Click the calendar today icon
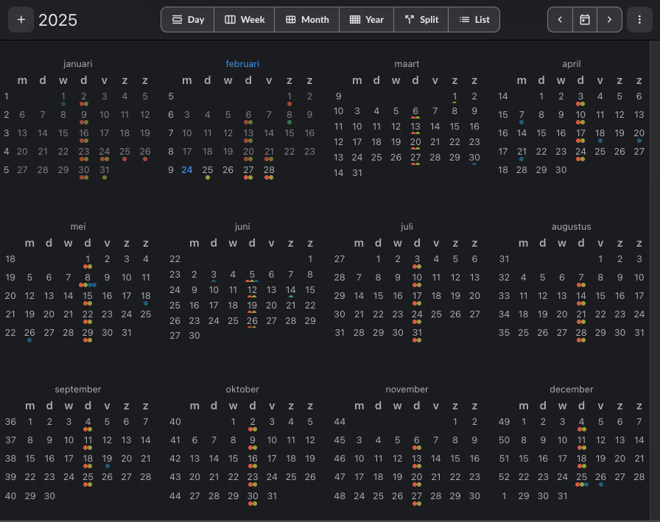This screenshot has width=660, height=522. pos(585,20)
